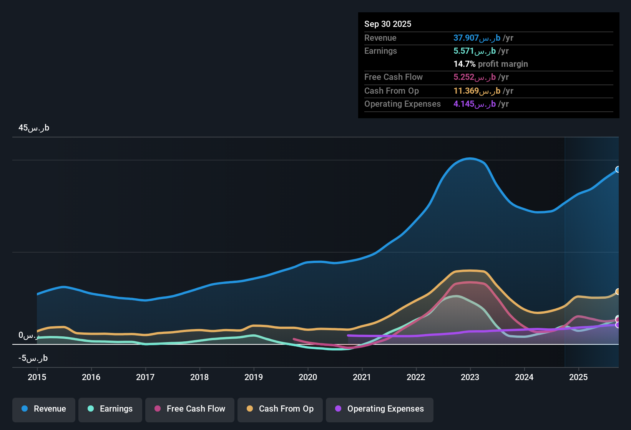Image resolution: width=631 pixels, height=430 pixels.
Task: Click the purple Operating Expenses dot icon
Action: click(x=338, y=409)
